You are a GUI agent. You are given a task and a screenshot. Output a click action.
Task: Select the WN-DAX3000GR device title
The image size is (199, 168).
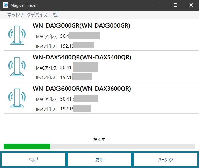click(82, 26)
